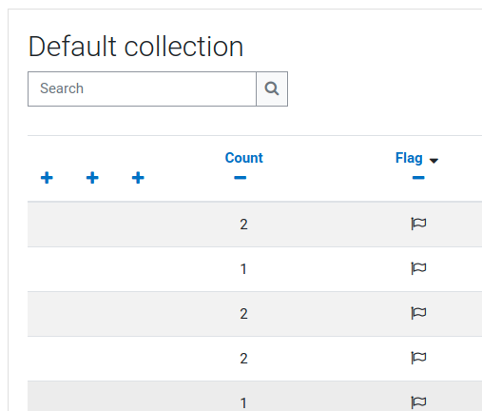This screenshot has width=482, height=411.
Task: Sort the table by Flag column
Action: tap(409, 158)
